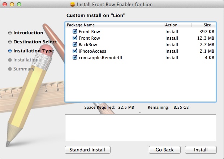The image size is (224, 159).
Task: Click the 397 KB size value
Action: pyautogui.click(x=207, y=31)
